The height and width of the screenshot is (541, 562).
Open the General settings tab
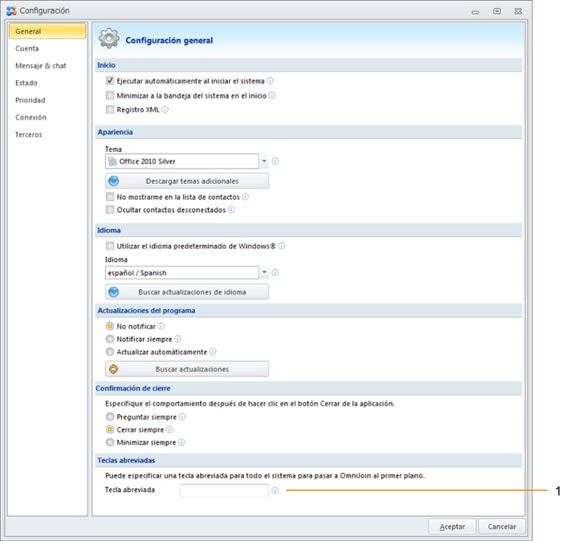pyautogui.click(x=47, y=31)
